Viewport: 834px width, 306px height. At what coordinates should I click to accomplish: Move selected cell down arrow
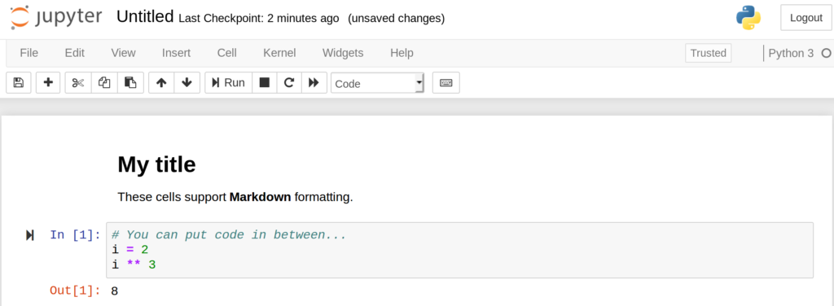point(187,83)
